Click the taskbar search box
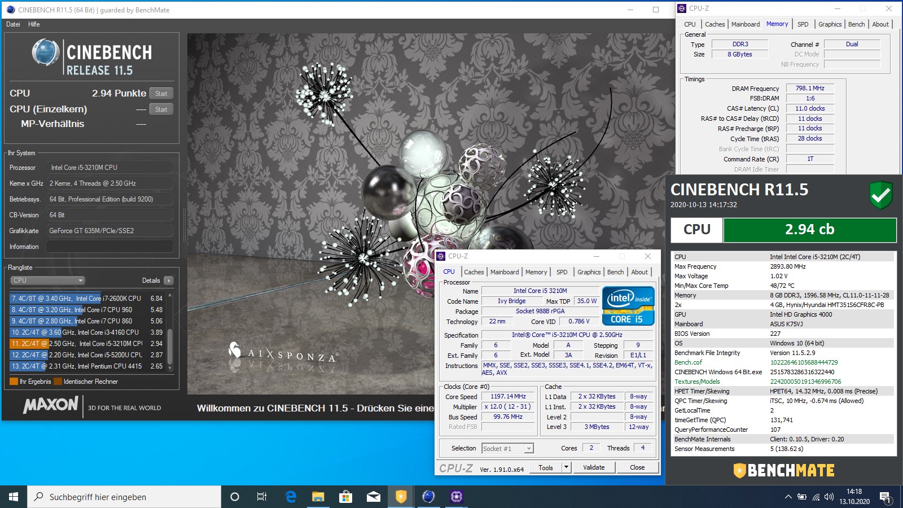 pos(124,497)
